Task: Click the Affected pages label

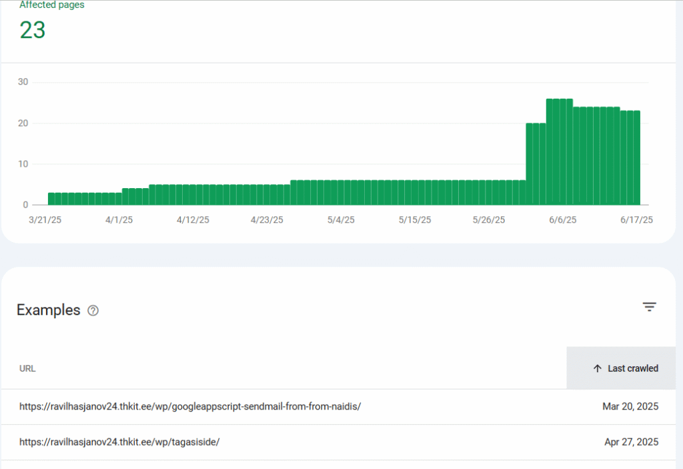Action: click(x=52, y=5)
